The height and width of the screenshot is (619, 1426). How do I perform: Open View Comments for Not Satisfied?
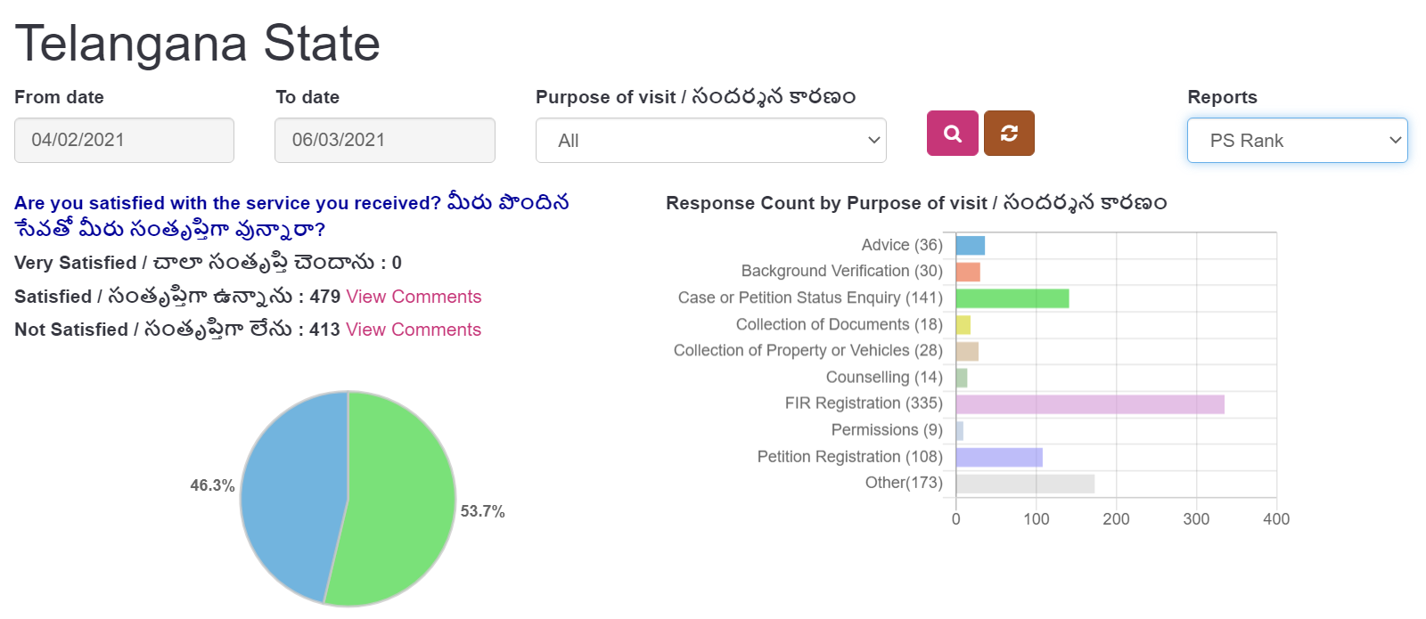point(414,330)
